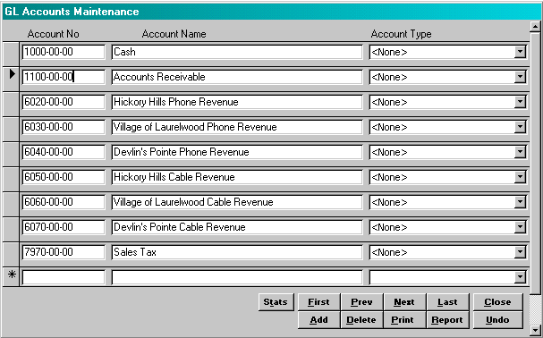This screenshot has width=543, height=338.
Task: Click the account number field 1100-00-00
Action: (64, 77)
